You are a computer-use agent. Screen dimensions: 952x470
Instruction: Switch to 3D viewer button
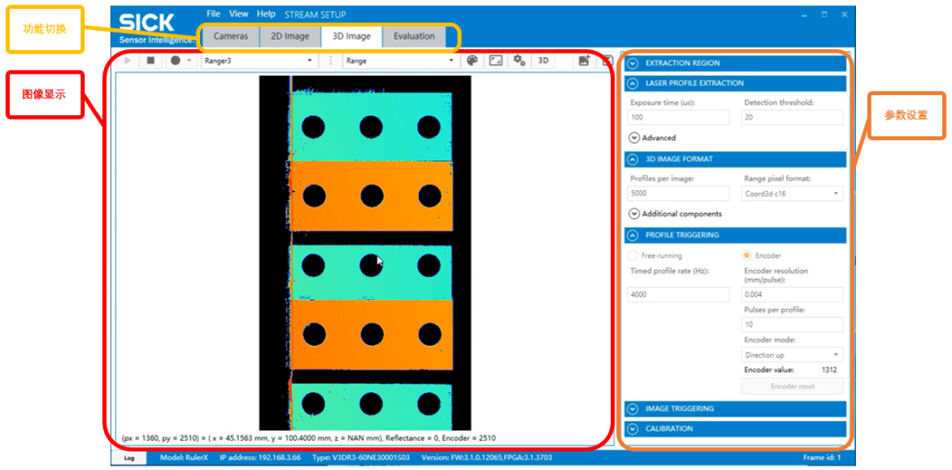tap(544, 61)
